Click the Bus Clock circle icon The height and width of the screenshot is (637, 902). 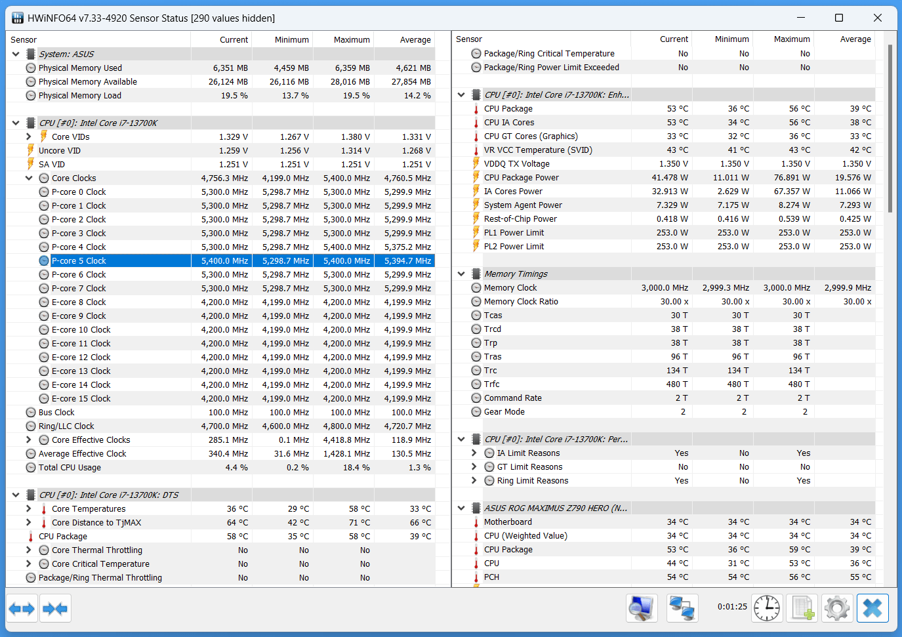point(31,412)
